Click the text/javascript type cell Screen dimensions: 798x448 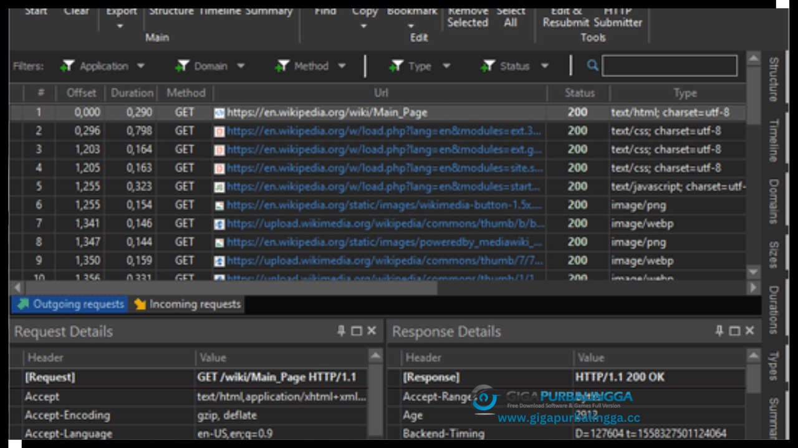click(678, 186)
